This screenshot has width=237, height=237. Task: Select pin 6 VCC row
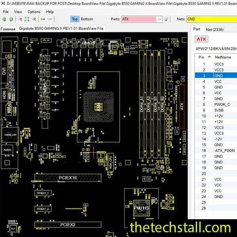(216, 93)
